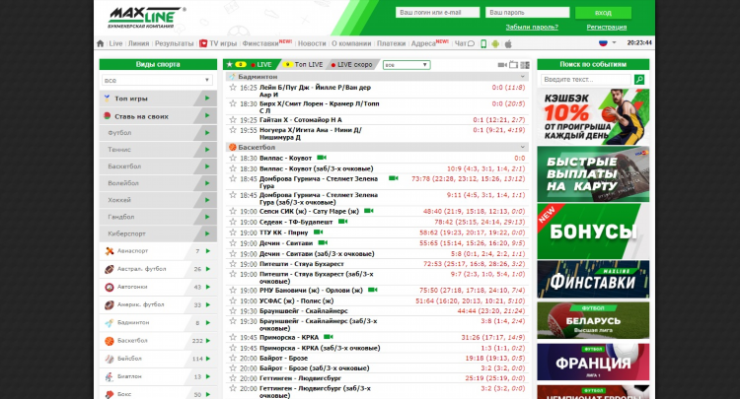Star the Лейн Б/Пуг Дж badminton match
Viewport: 740px width, 399px height.
coord(233,87)
